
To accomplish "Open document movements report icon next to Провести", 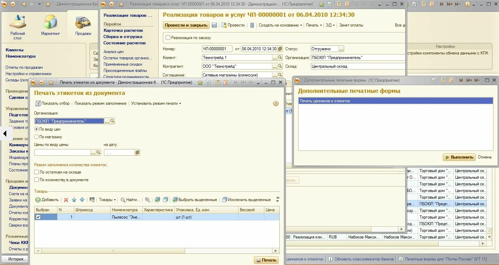I will point(252,25).
